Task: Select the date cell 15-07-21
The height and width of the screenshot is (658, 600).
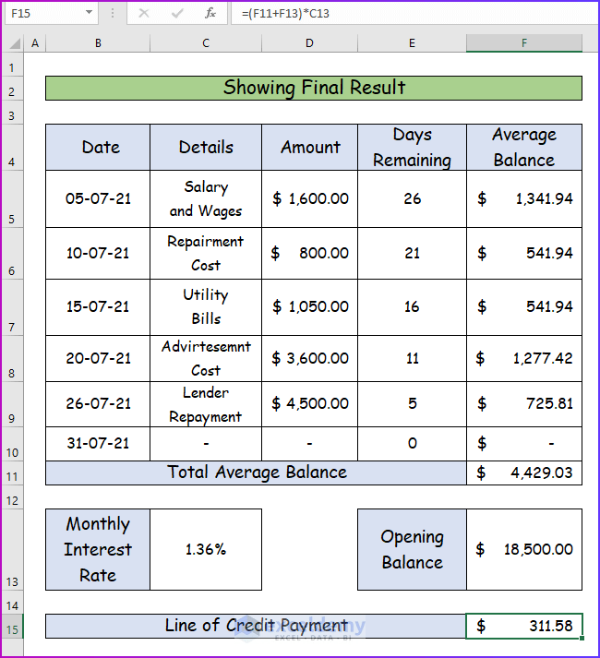Action: pos(98,307)
